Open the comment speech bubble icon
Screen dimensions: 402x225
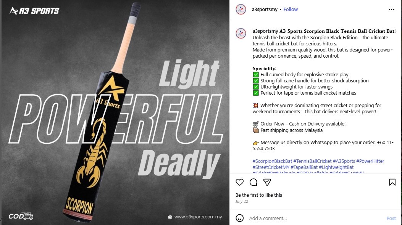pyautogui.click(x=253, y=182)
